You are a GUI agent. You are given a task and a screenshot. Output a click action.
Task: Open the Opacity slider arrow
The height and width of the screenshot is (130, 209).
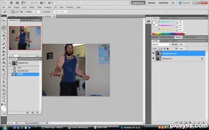pos(186,44)
